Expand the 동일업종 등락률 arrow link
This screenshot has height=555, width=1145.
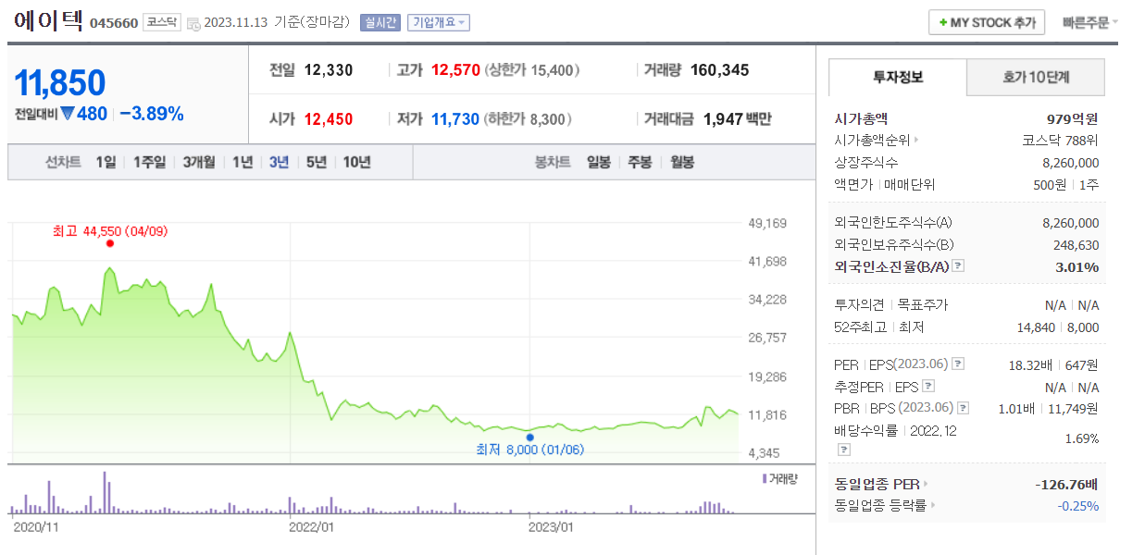click(885, 505)
